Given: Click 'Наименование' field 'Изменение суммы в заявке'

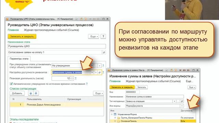Looking at the screenshot, I should point(155,97).
